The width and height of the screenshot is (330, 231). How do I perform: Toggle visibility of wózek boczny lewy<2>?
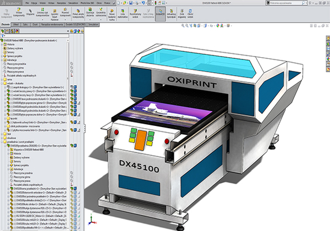[x=71, y=95]
